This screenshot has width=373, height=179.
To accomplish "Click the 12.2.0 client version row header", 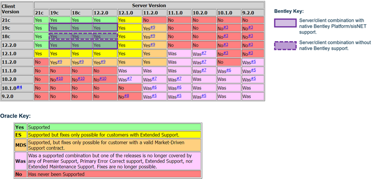I will pyautogui.click(x=17, y=45).
